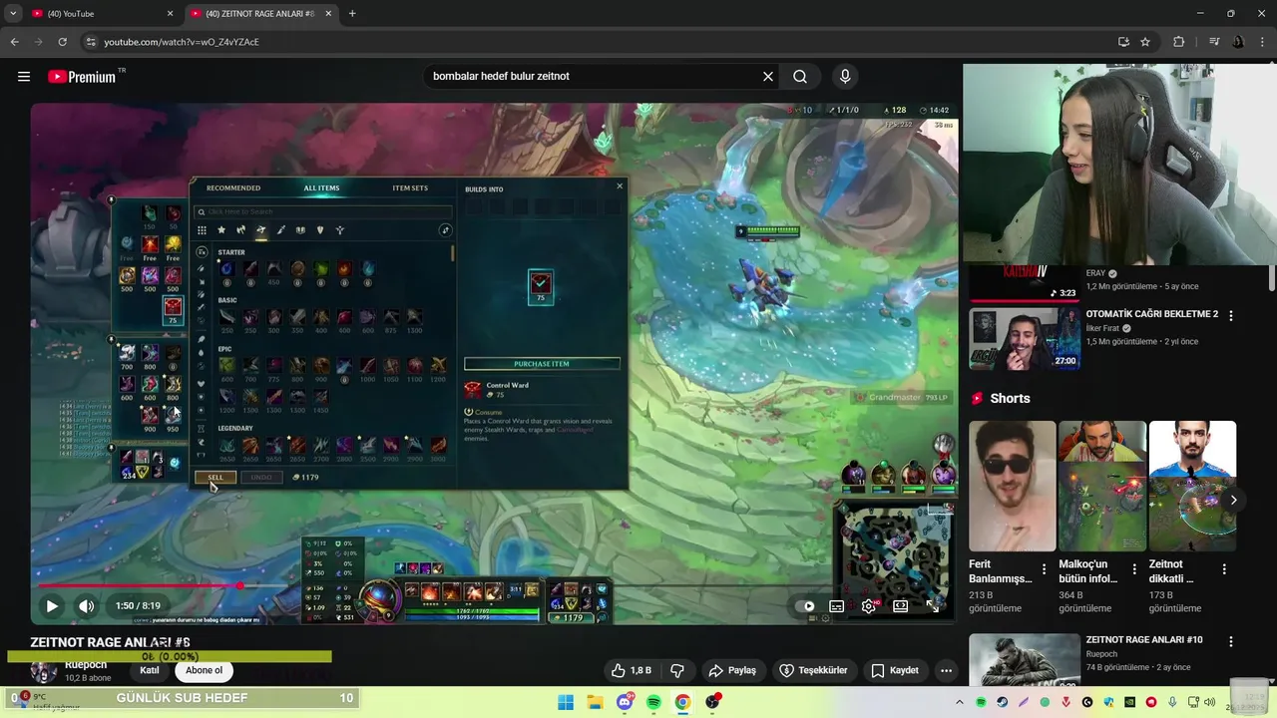Clear the search box text
Screen dimensions: 1277x718
pos(768,77)
